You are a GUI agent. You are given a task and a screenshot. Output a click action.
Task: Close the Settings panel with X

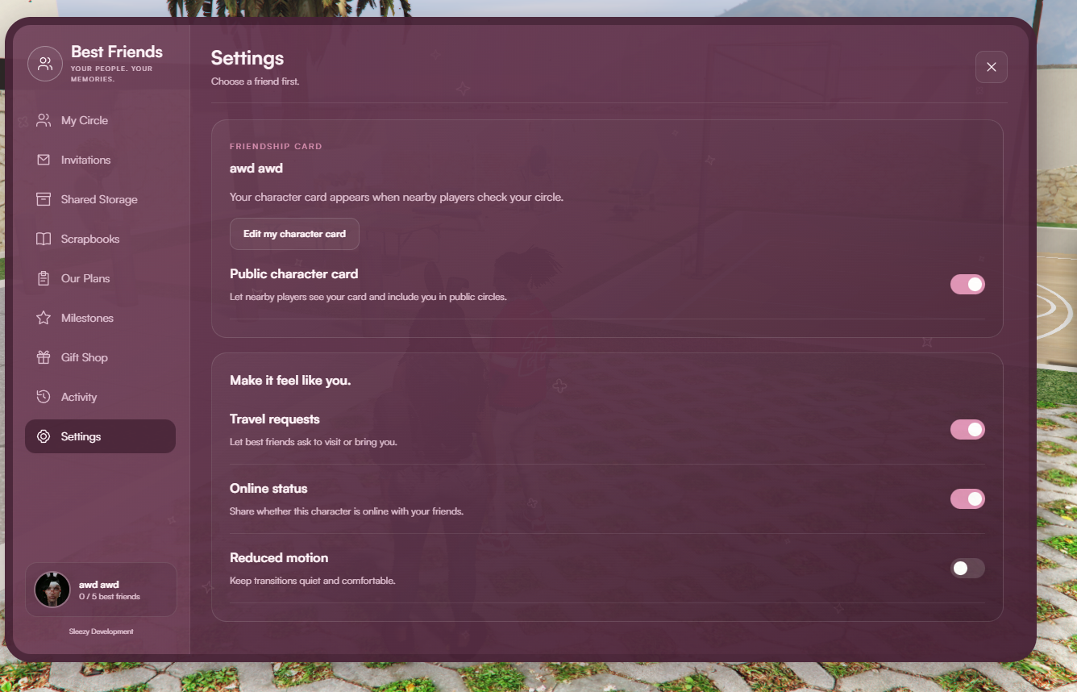992,67
